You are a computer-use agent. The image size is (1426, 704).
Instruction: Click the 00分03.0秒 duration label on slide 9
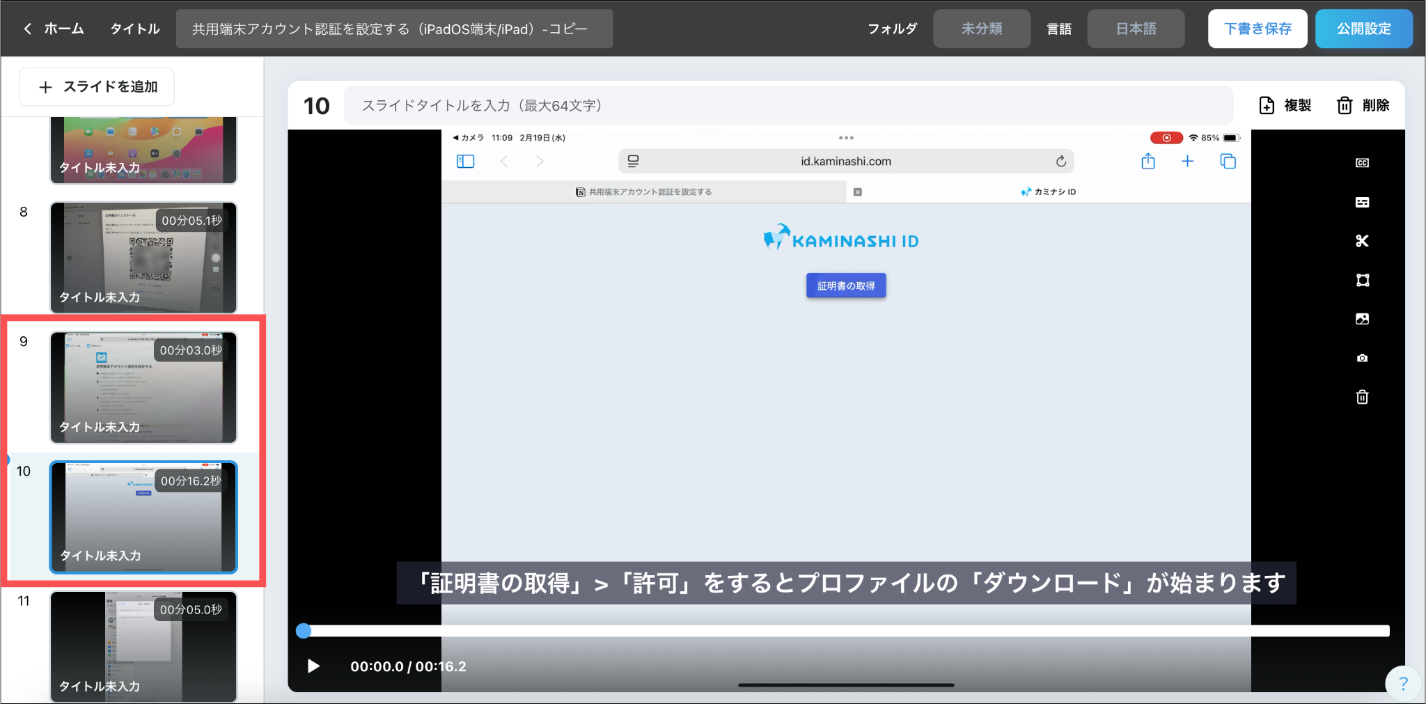191,350
